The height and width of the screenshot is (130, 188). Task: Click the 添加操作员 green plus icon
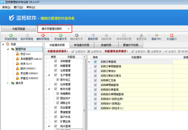[x=60, y=35]
